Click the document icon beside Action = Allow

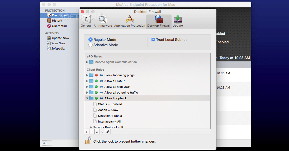click(x=95, y=110)
